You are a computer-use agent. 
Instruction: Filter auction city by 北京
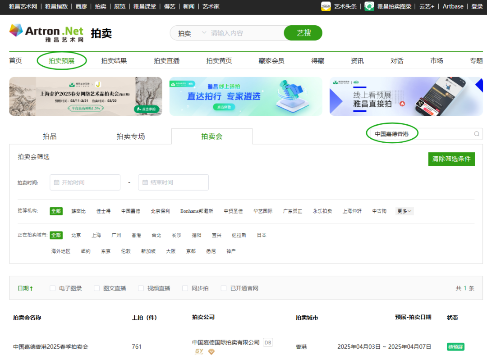pos(76,235)
